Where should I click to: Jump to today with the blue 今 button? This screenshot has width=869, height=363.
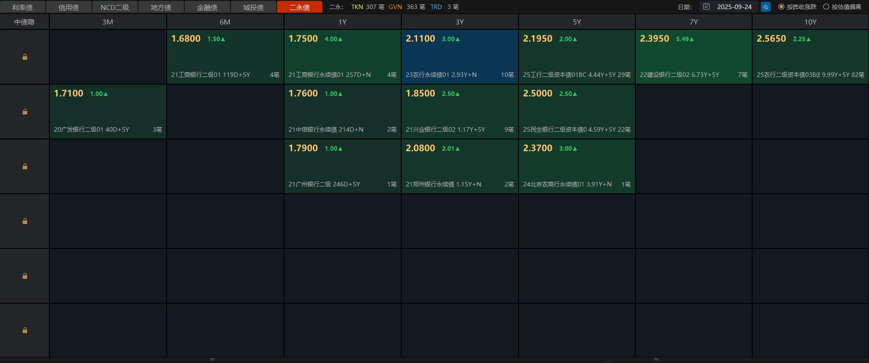coord(765,7)
